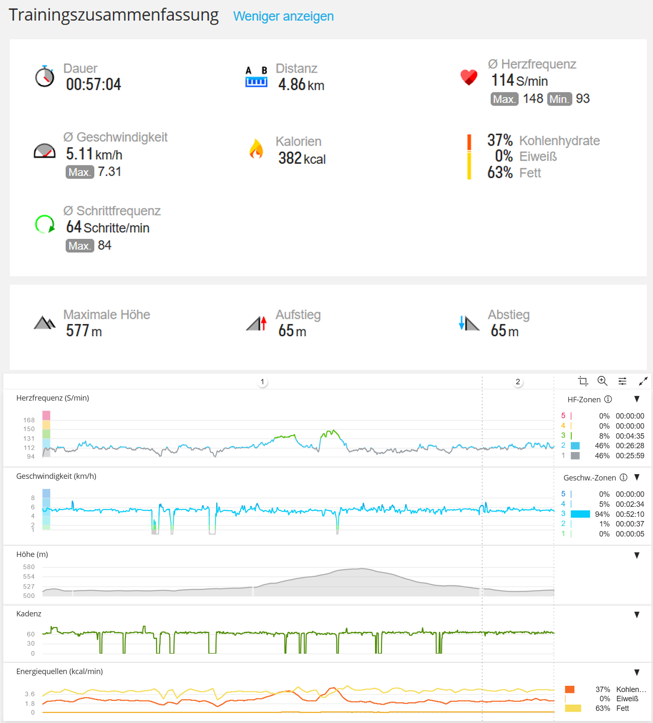Click info icon next to HF-Zonen
This screenshot has width=653, height=723.
608,399
